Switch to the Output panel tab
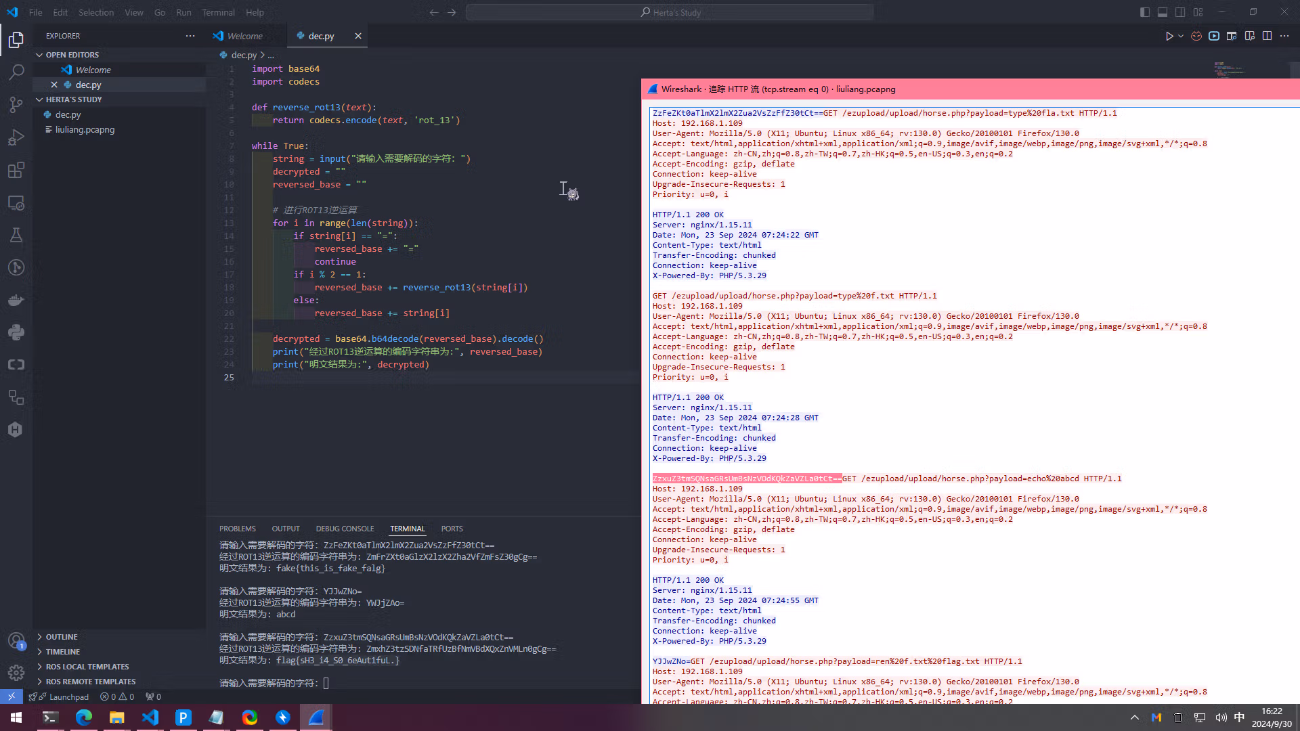The height and width of the screenshot is (731, 1300). 286,529
